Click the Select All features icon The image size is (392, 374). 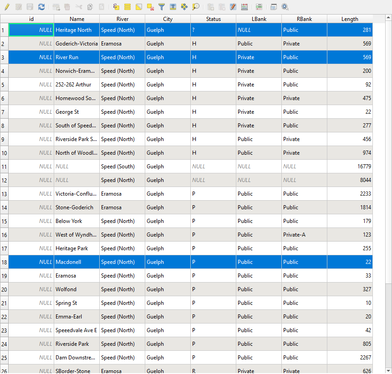coord(127,7)
